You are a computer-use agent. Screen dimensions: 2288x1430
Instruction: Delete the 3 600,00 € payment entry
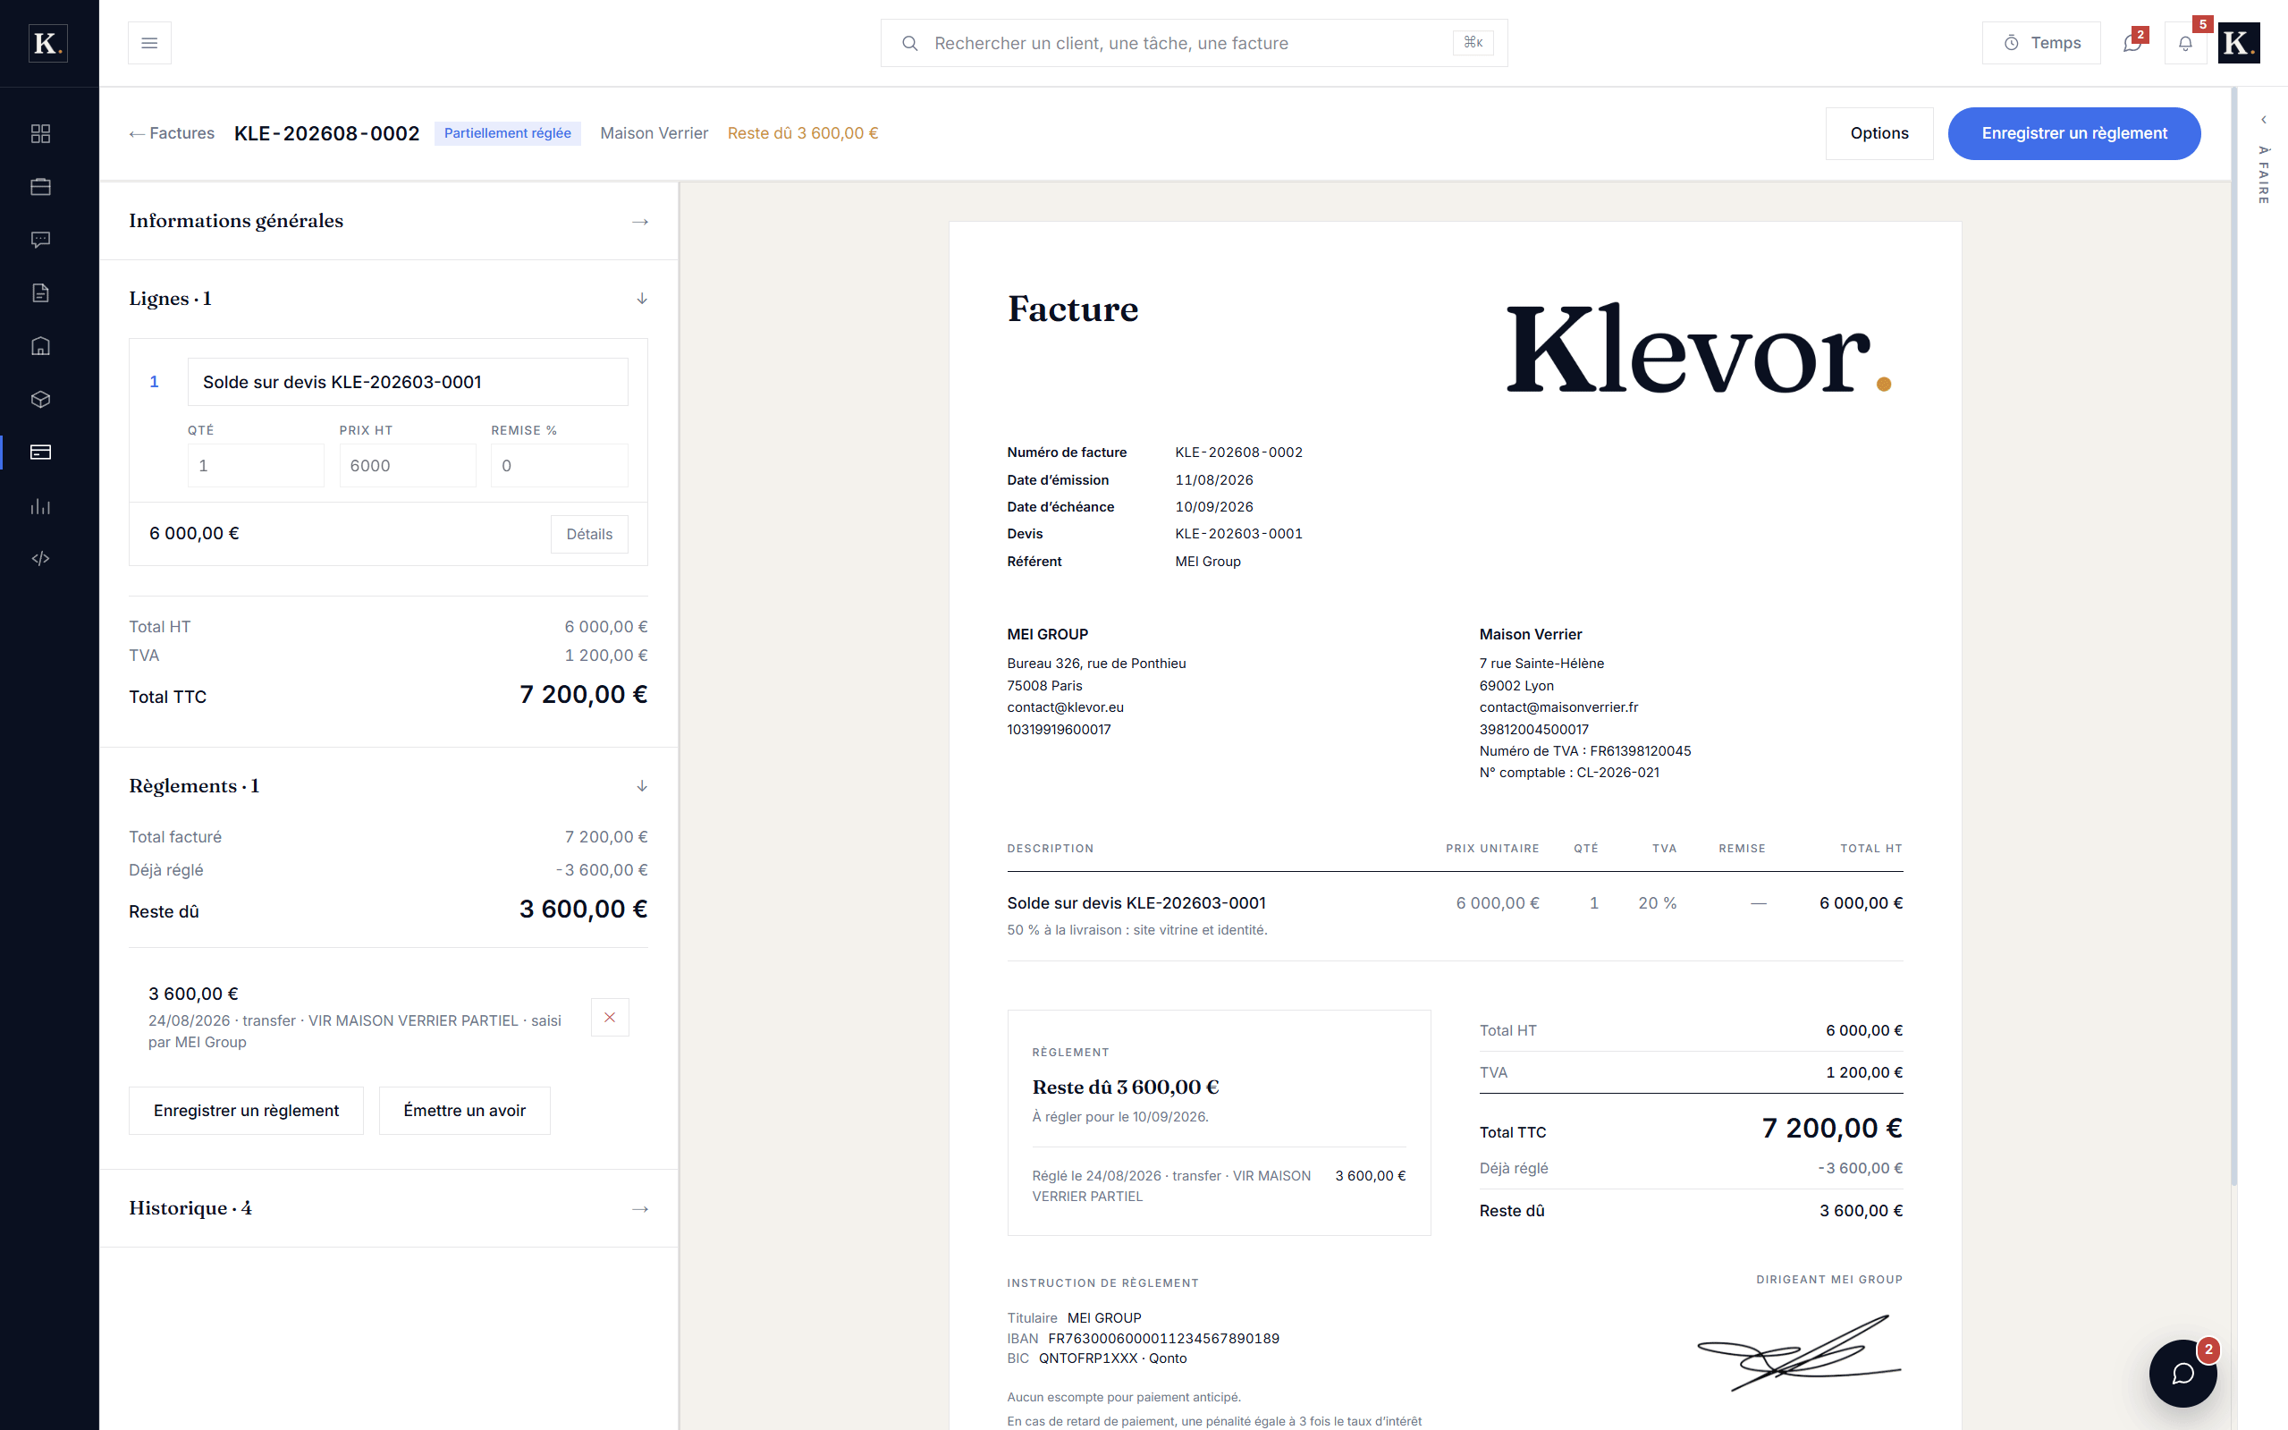coord(610,1018)
